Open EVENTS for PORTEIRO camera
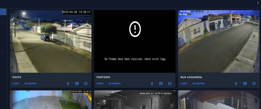The height and width of the screenshot is (109, 261). tap(100, 84)
